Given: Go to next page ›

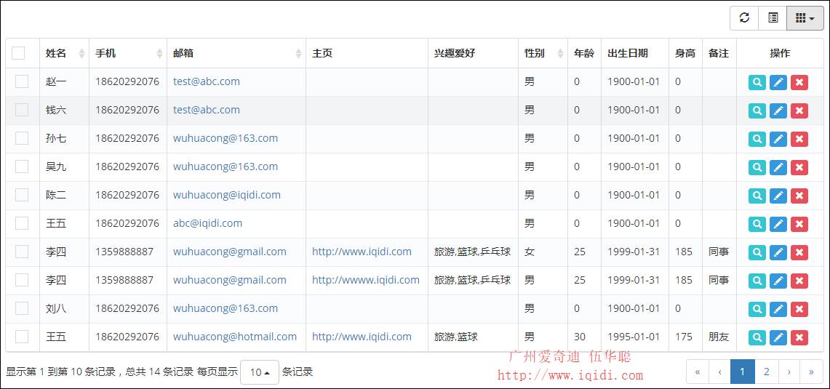Looking at the screenshot, I should [789, 372].
